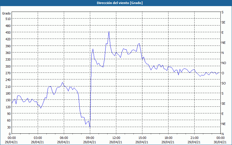Click the wind line's highest peak near 450
Viewport: 232px width, 145px height.
[109, 32]
